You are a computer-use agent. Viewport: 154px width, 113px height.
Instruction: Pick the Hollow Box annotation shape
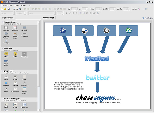coord(25,55)
